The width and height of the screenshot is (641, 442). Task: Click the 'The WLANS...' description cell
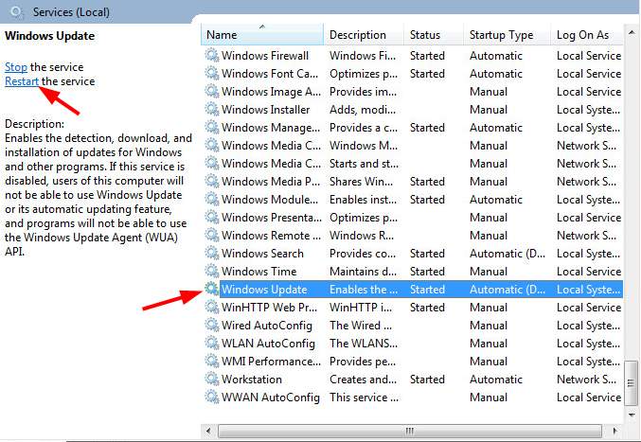pyautogui.click(x=364, y=344)
